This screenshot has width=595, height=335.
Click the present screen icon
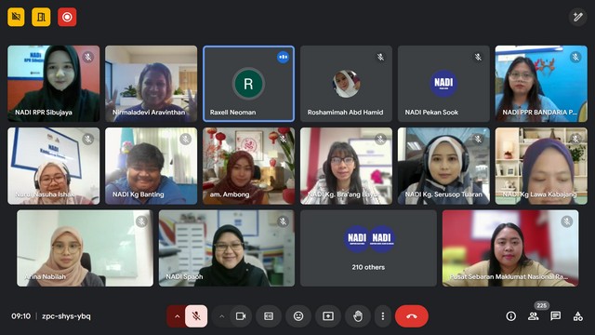328,316
